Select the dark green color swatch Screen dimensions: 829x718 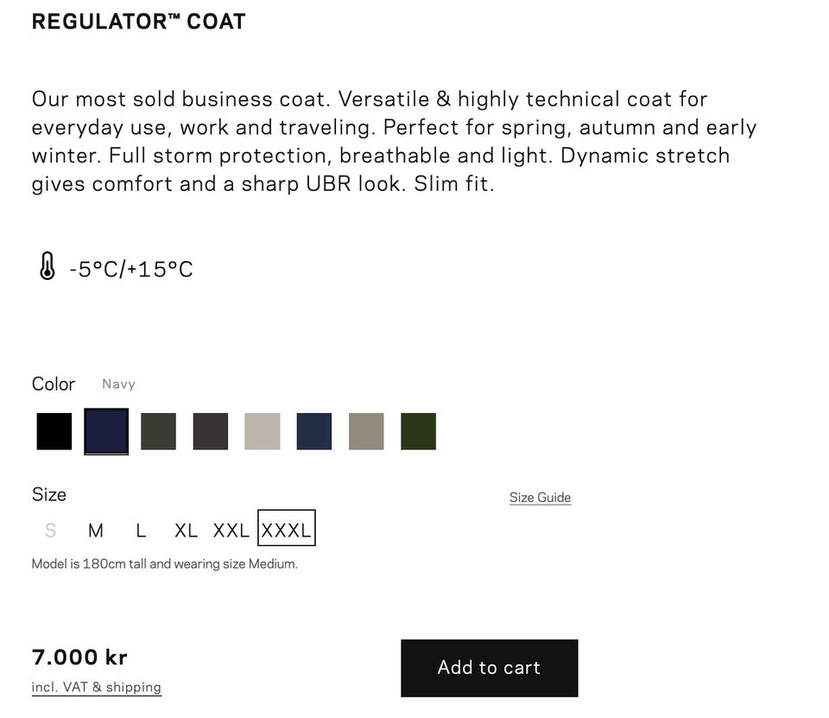(x=418, y=431)
